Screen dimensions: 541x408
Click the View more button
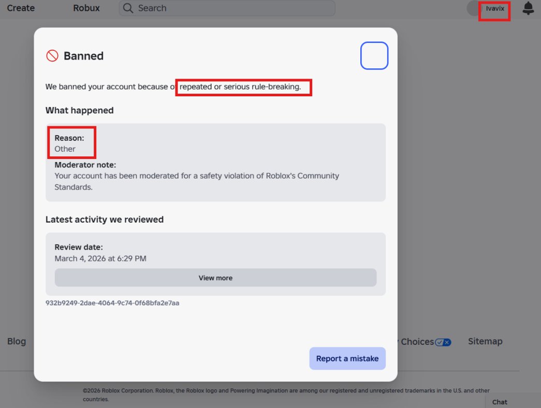click(x=215, y=278)
